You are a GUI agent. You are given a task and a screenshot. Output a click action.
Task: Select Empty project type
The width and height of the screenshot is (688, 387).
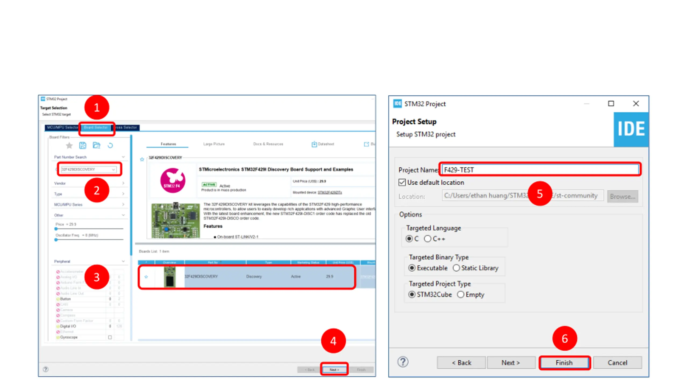[460, 295]
